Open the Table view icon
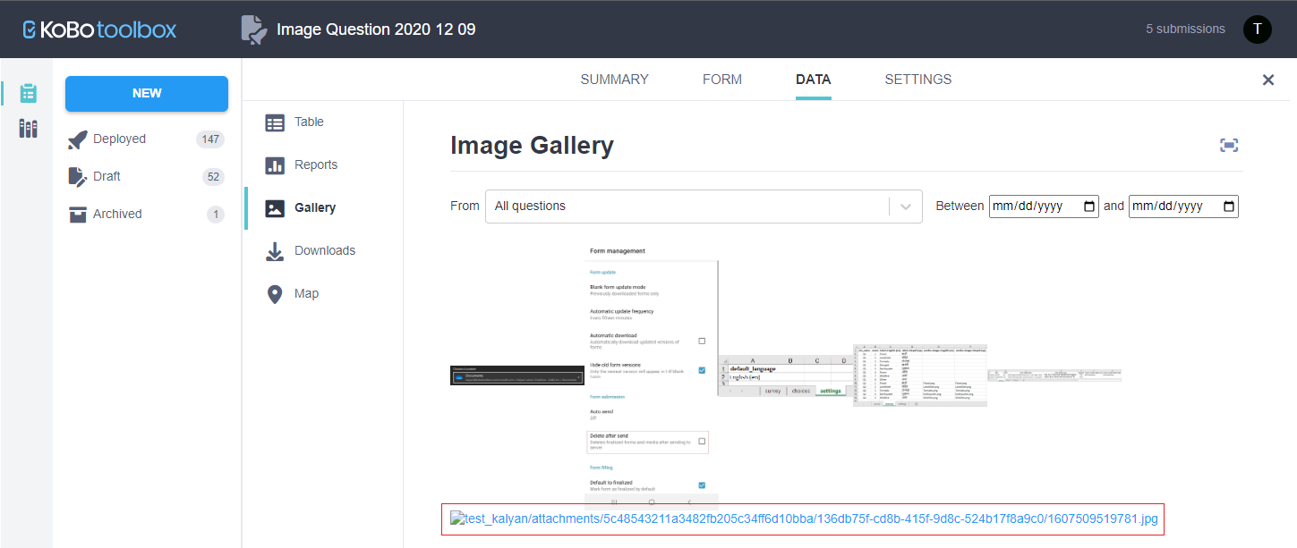 (275, 122)
